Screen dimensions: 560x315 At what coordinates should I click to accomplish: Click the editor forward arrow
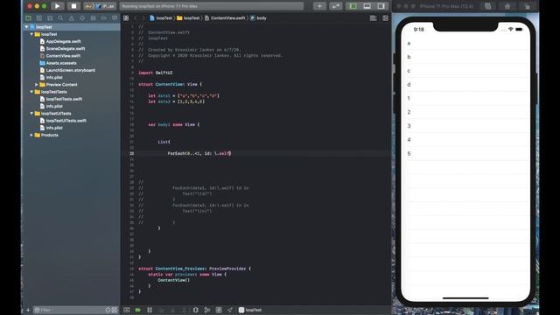coord(143,17)
